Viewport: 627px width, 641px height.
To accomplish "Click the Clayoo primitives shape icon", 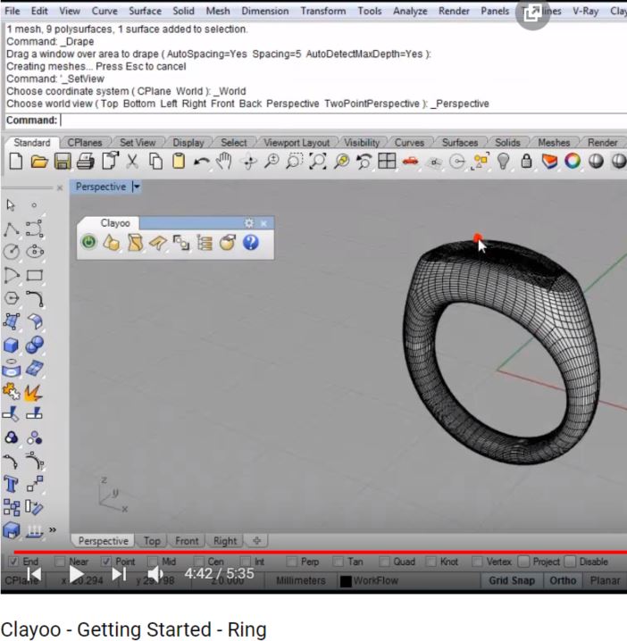I will tap(112, 242).
